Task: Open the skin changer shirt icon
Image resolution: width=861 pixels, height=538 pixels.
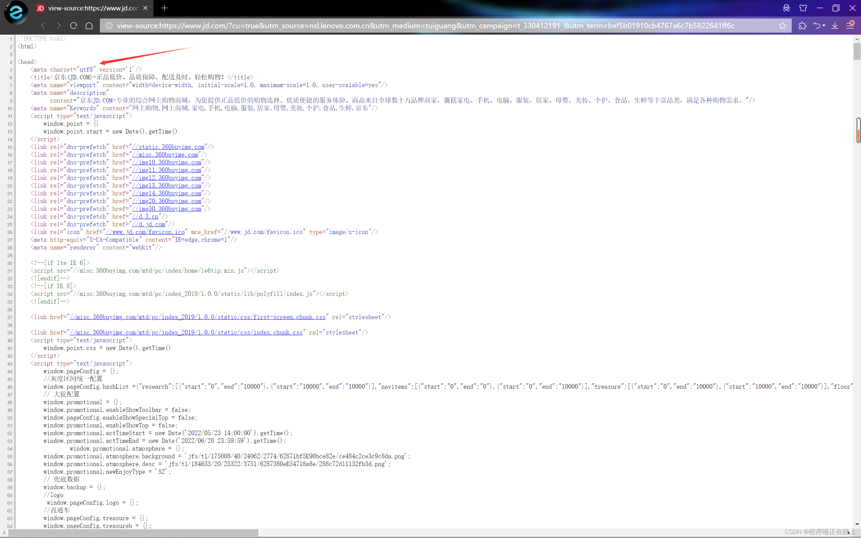Action: click(803, 8)
